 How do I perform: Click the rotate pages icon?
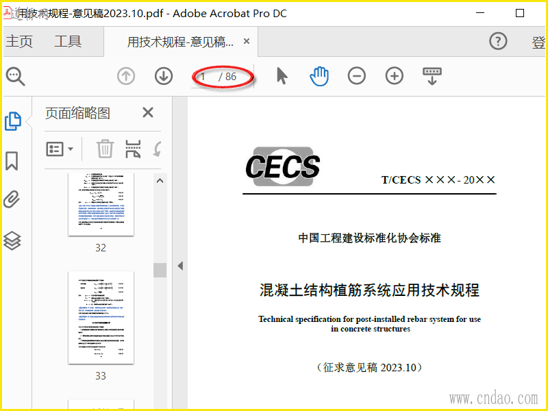point(158,149)
